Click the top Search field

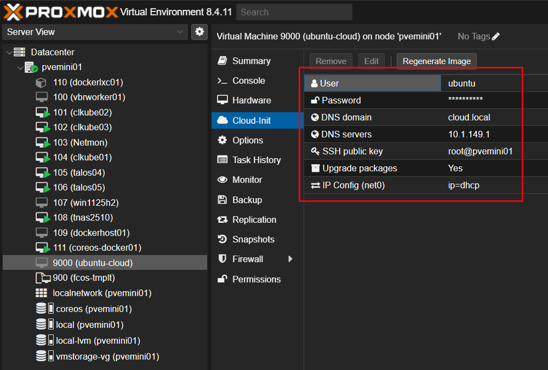click(294, 12)
